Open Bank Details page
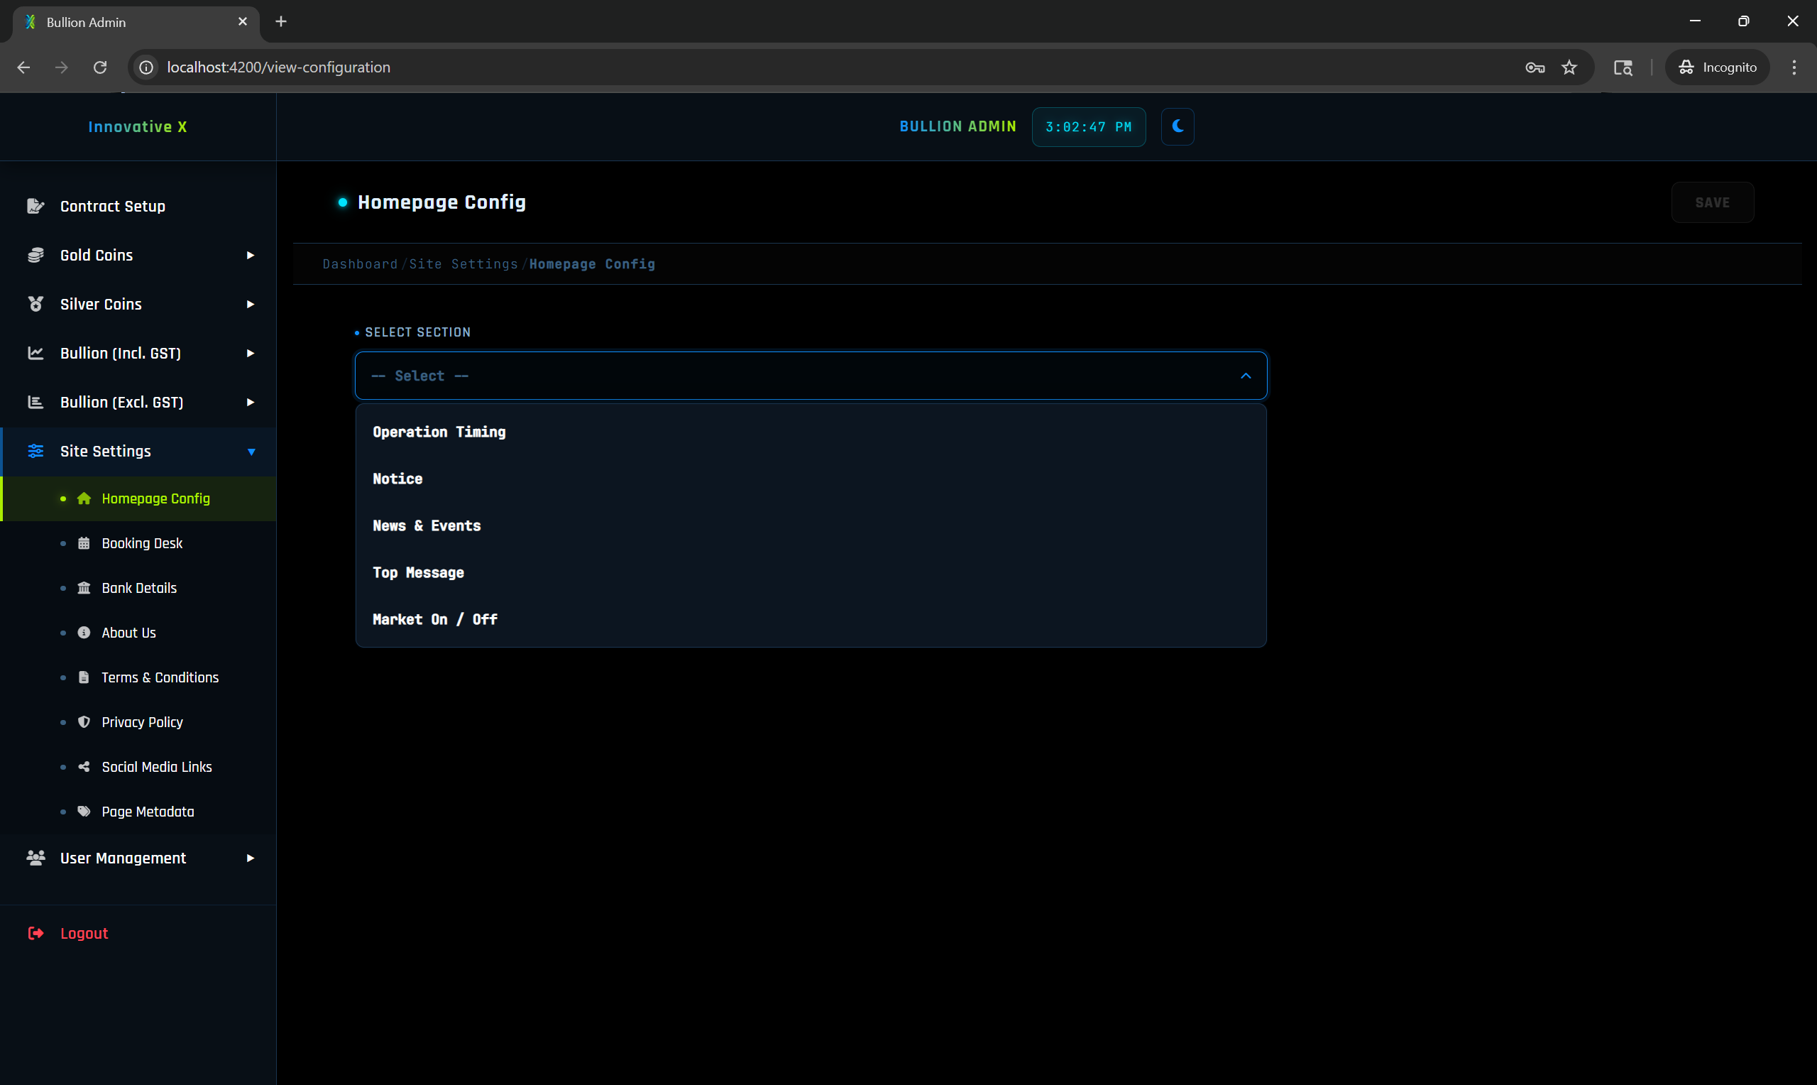This screenshot has width=1817, height=1085. pos(138,588)
